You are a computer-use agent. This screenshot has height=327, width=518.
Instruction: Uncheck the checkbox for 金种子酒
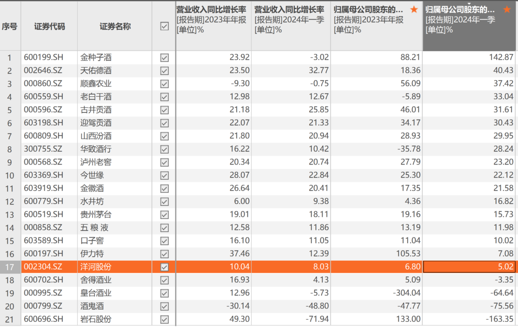pos(164,57)
